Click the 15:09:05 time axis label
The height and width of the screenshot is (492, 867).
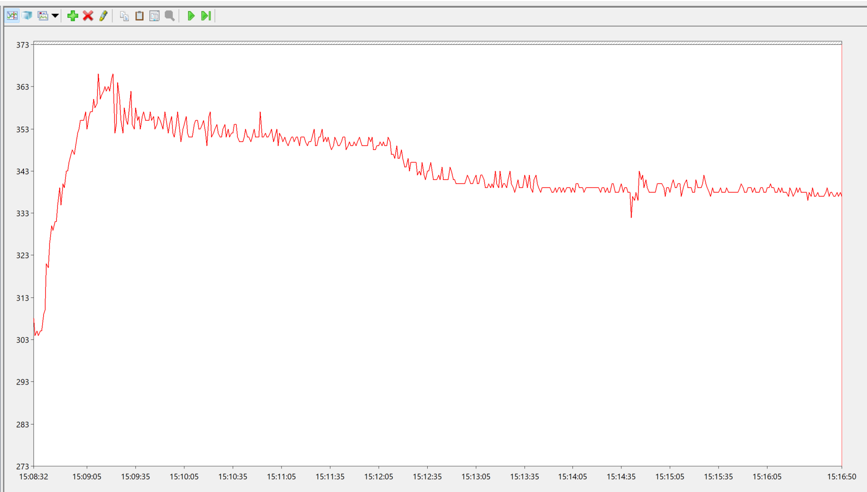point(87,476)
